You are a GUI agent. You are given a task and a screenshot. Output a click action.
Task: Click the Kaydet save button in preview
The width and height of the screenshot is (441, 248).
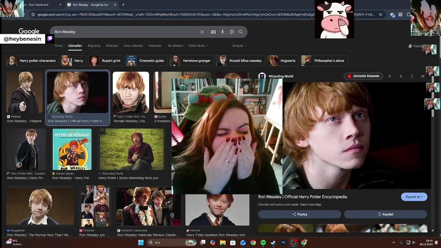(x=386, y=214)
